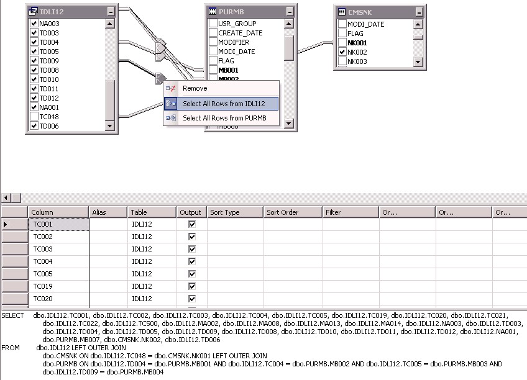The height and width of the screenshot is (380, 527).
Task: Uncheck the TD006 column in IDLI12
Action: click(34, 126)
